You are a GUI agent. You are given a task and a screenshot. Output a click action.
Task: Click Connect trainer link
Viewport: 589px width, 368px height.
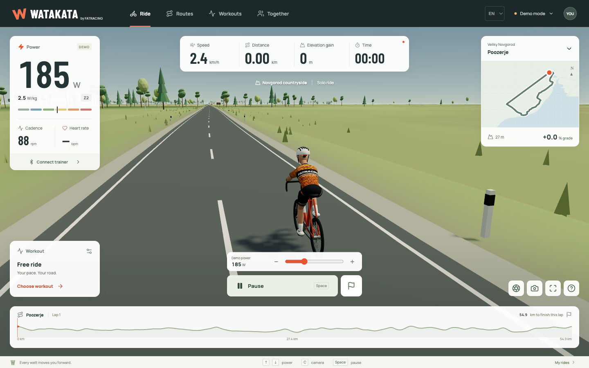click(55, 162)
